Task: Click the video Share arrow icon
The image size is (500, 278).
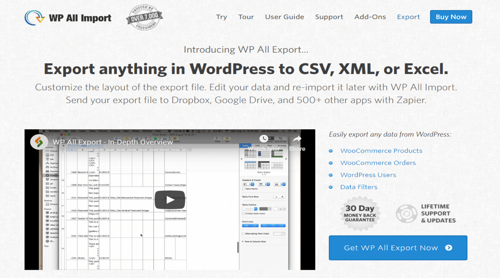Action: pos(297,139)
